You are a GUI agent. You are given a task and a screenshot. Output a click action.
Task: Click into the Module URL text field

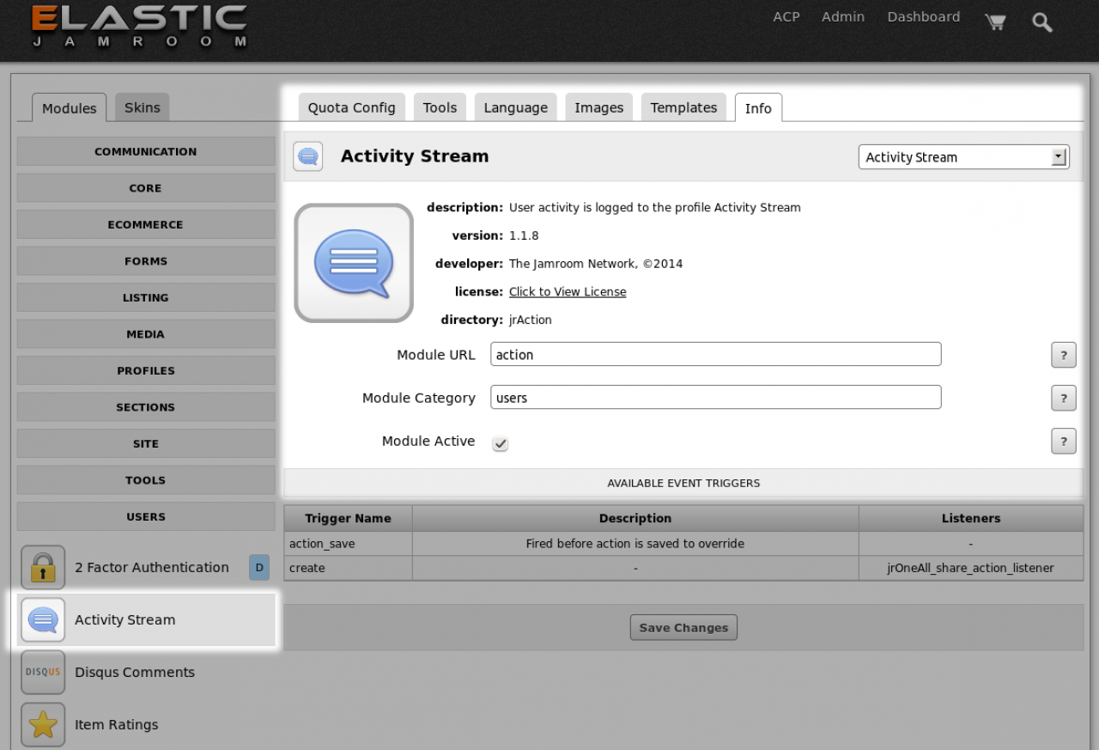715,354
